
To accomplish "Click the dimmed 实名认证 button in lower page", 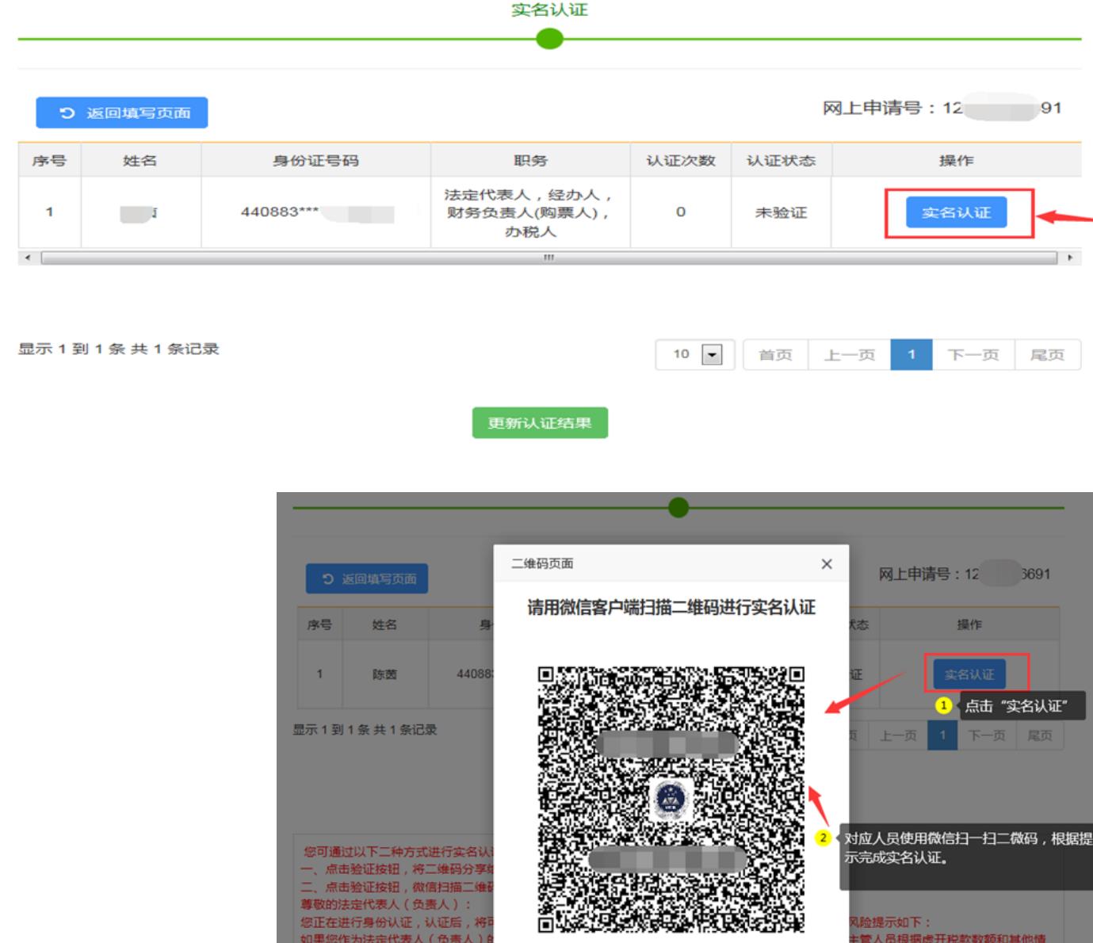I will pyautogui.click(x=969, y=674).
